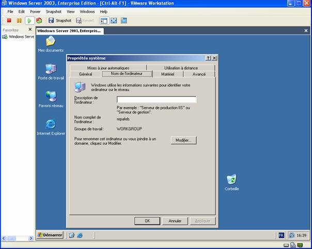The width and height of the screenshot is (312, 249).
Task: Toggle the favorites sidebar view icon
Action: tap(104, 21)
